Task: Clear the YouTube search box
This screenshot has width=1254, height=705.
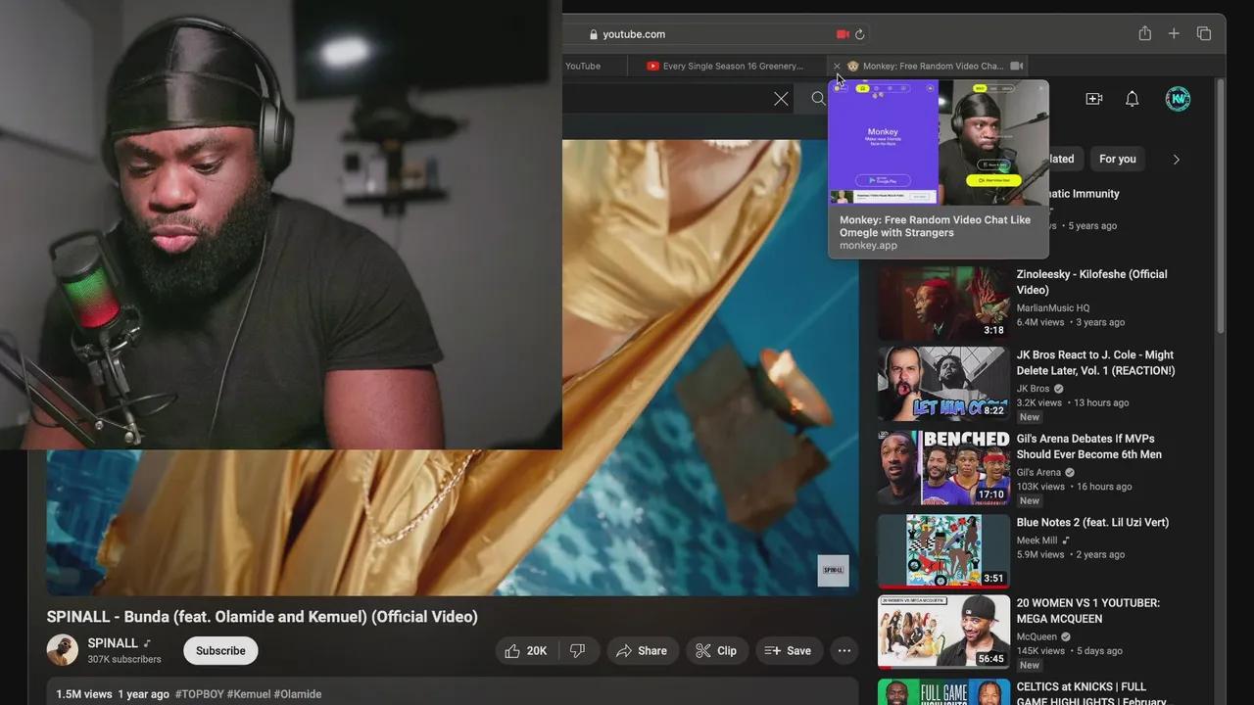Action: tap(781, 98)
